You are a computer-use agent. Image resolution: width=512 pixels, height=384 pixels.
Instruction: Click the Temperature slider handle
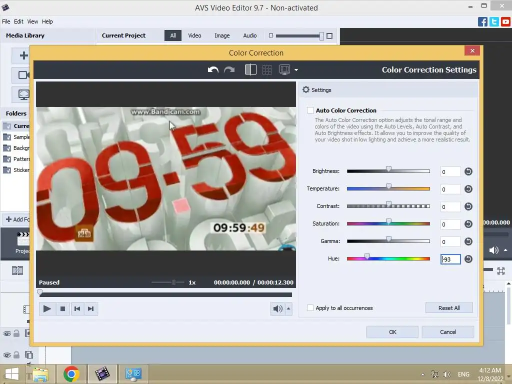pyautogui.click(x=388, y=186)
